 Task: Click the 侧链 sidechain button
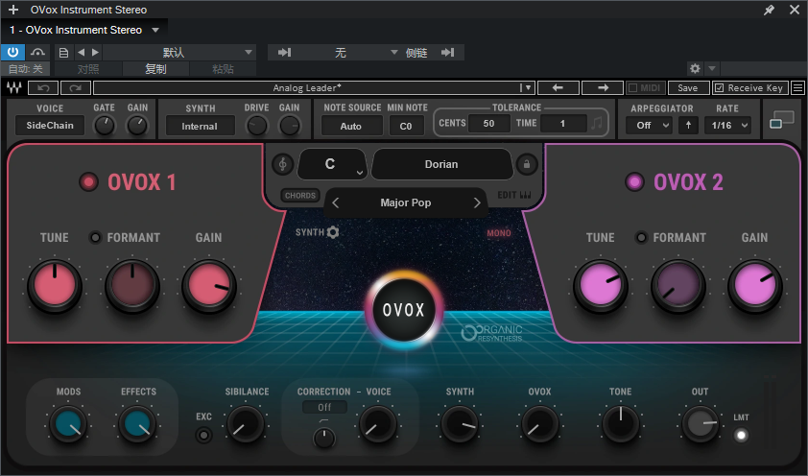click(416, 52)
